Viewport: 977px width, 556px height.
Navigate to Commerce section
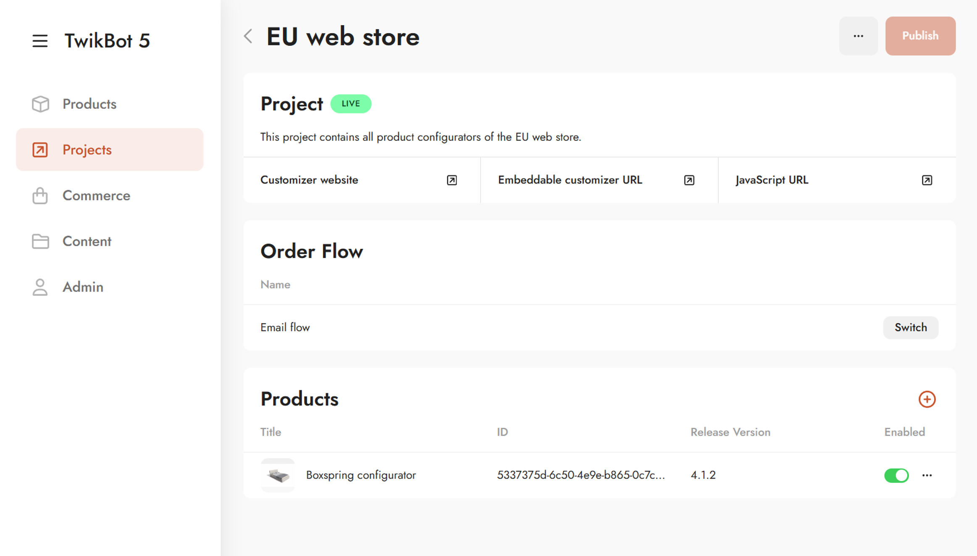pyautogui.click(x=96, y=196)
